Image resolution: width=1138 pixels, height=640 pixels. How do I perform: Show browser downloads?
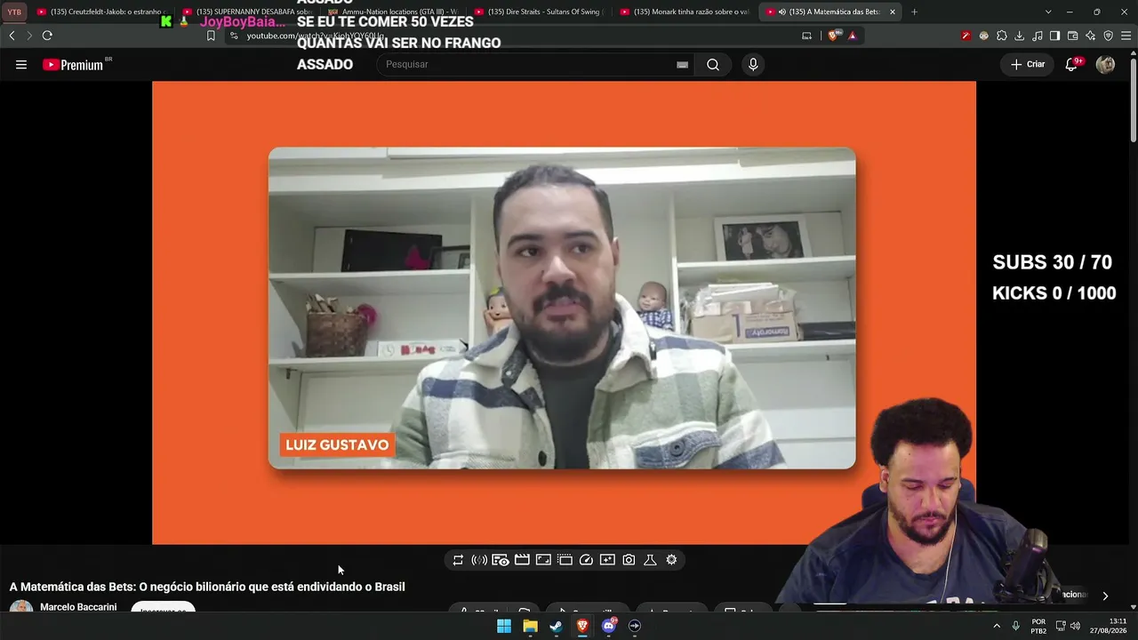[1020, 36]
